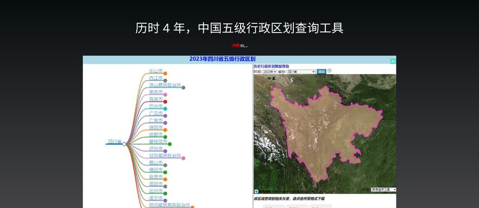Open the 省份 province dropdown

(x=301, y=71)
